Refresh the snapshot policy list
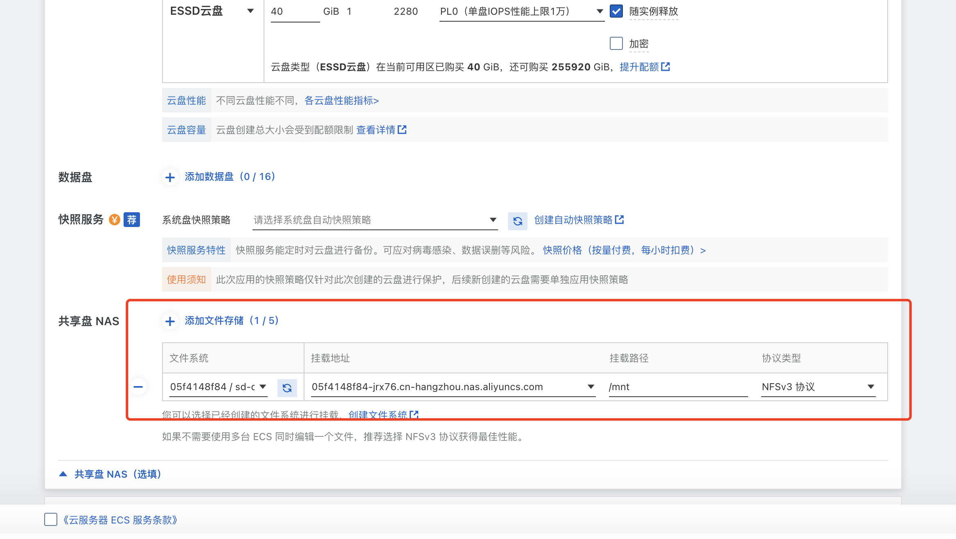This screenshot has height=539, width=956. [518, 221]
